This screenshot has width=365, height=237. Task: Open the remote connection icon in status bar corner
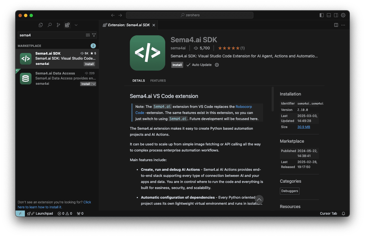[x=20, y=213]
